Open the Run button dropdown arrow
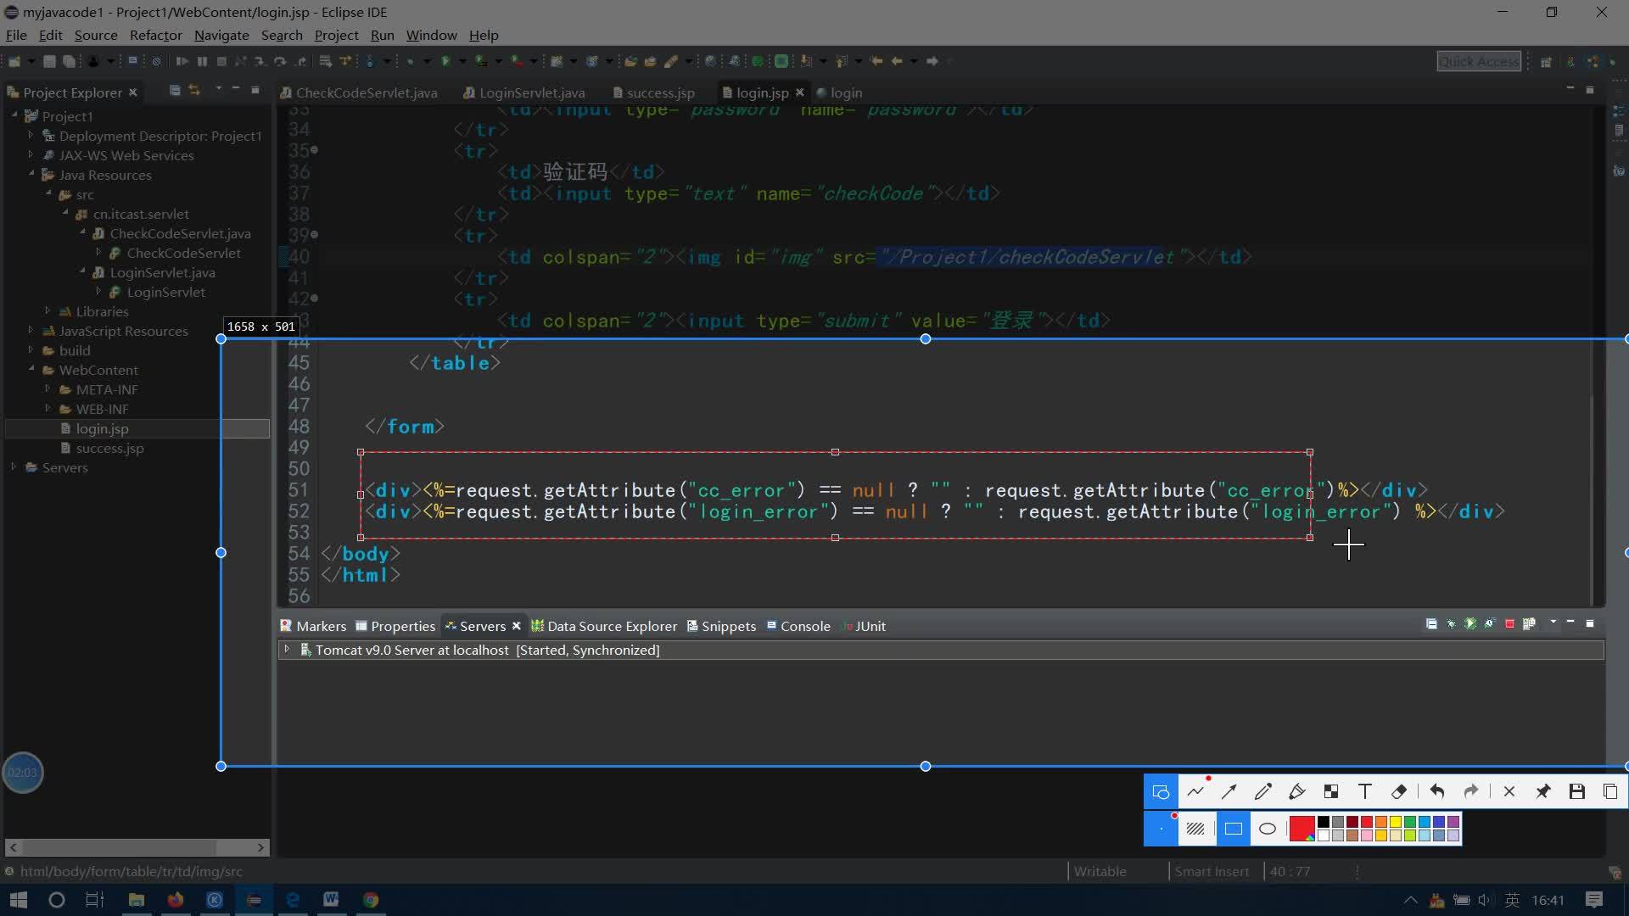This screenshot has height=916, width=1629. pyautogui.click(x=462, y=61)
